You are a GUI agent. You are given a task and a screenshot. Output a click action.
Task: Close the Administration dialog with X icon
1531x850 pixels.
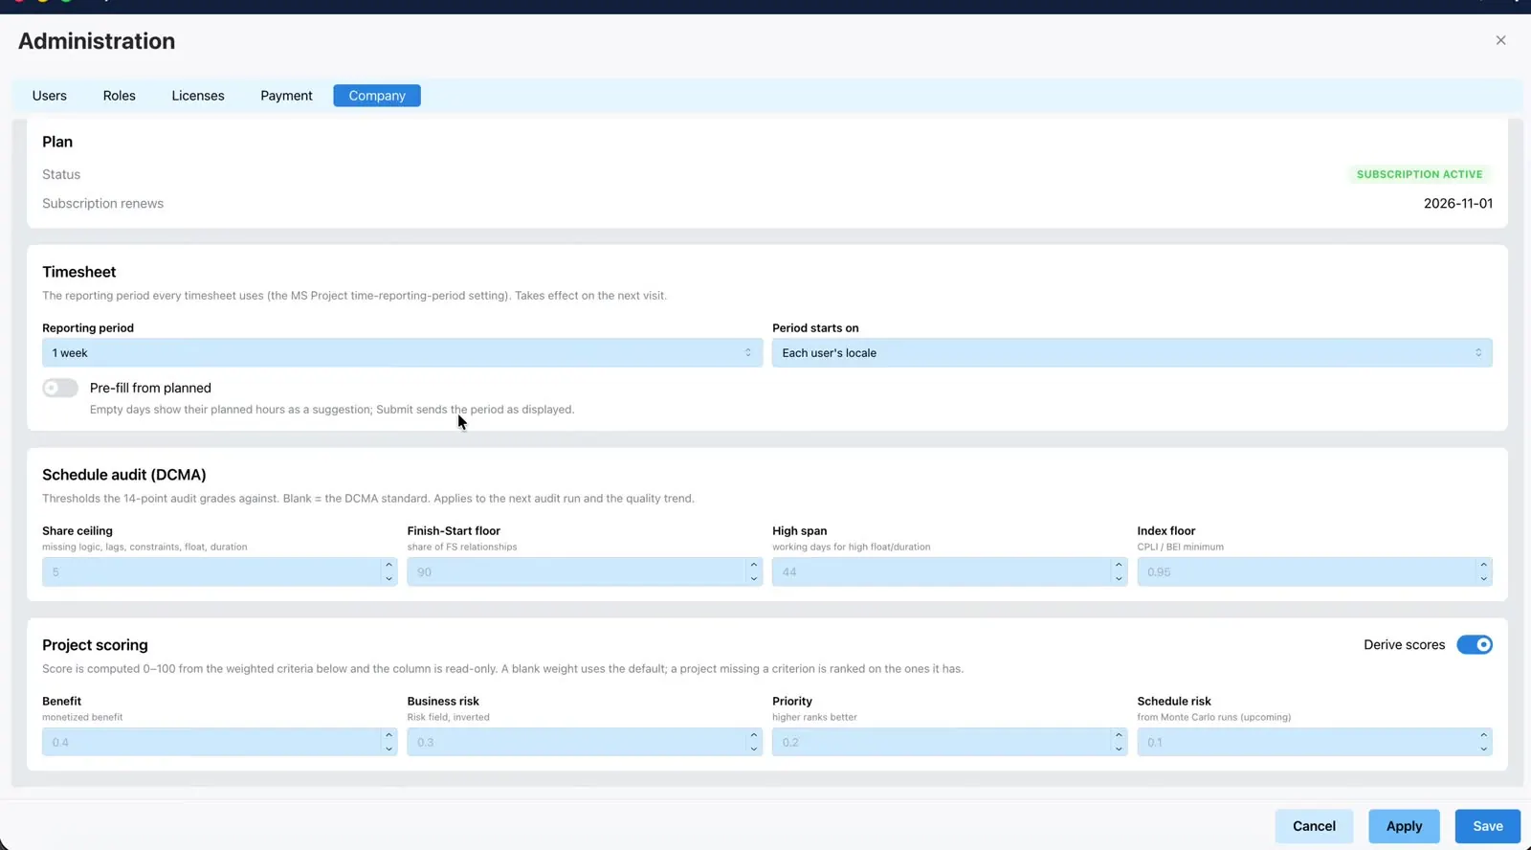(1500, 40)
